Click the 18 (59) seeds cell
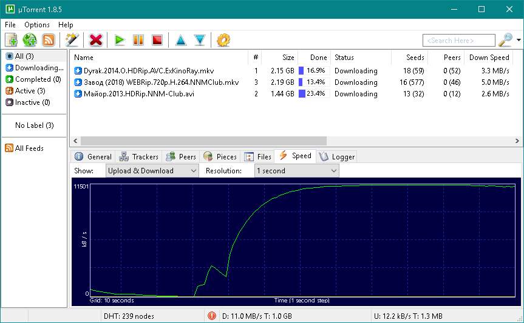 click(413, 71)
